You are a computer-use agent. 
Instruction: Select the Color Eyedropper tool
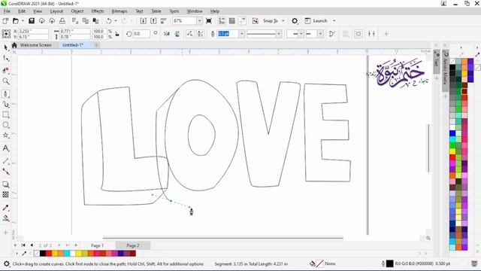(5, 208)
